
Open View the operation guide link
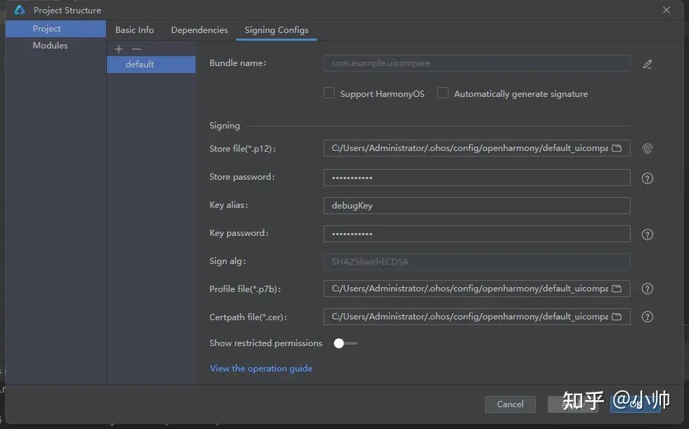(262, 368)
